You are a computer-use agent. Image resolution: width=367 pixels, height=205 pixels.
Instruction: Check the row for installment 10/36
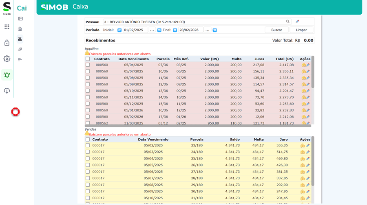click(88, 72)
